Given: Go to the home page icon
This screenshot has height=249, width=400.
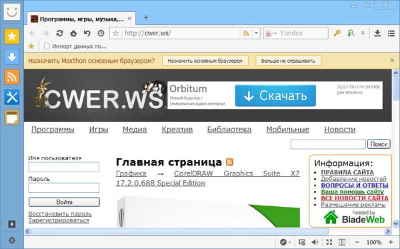Looking at the screenshot, I should click(73, 33).
